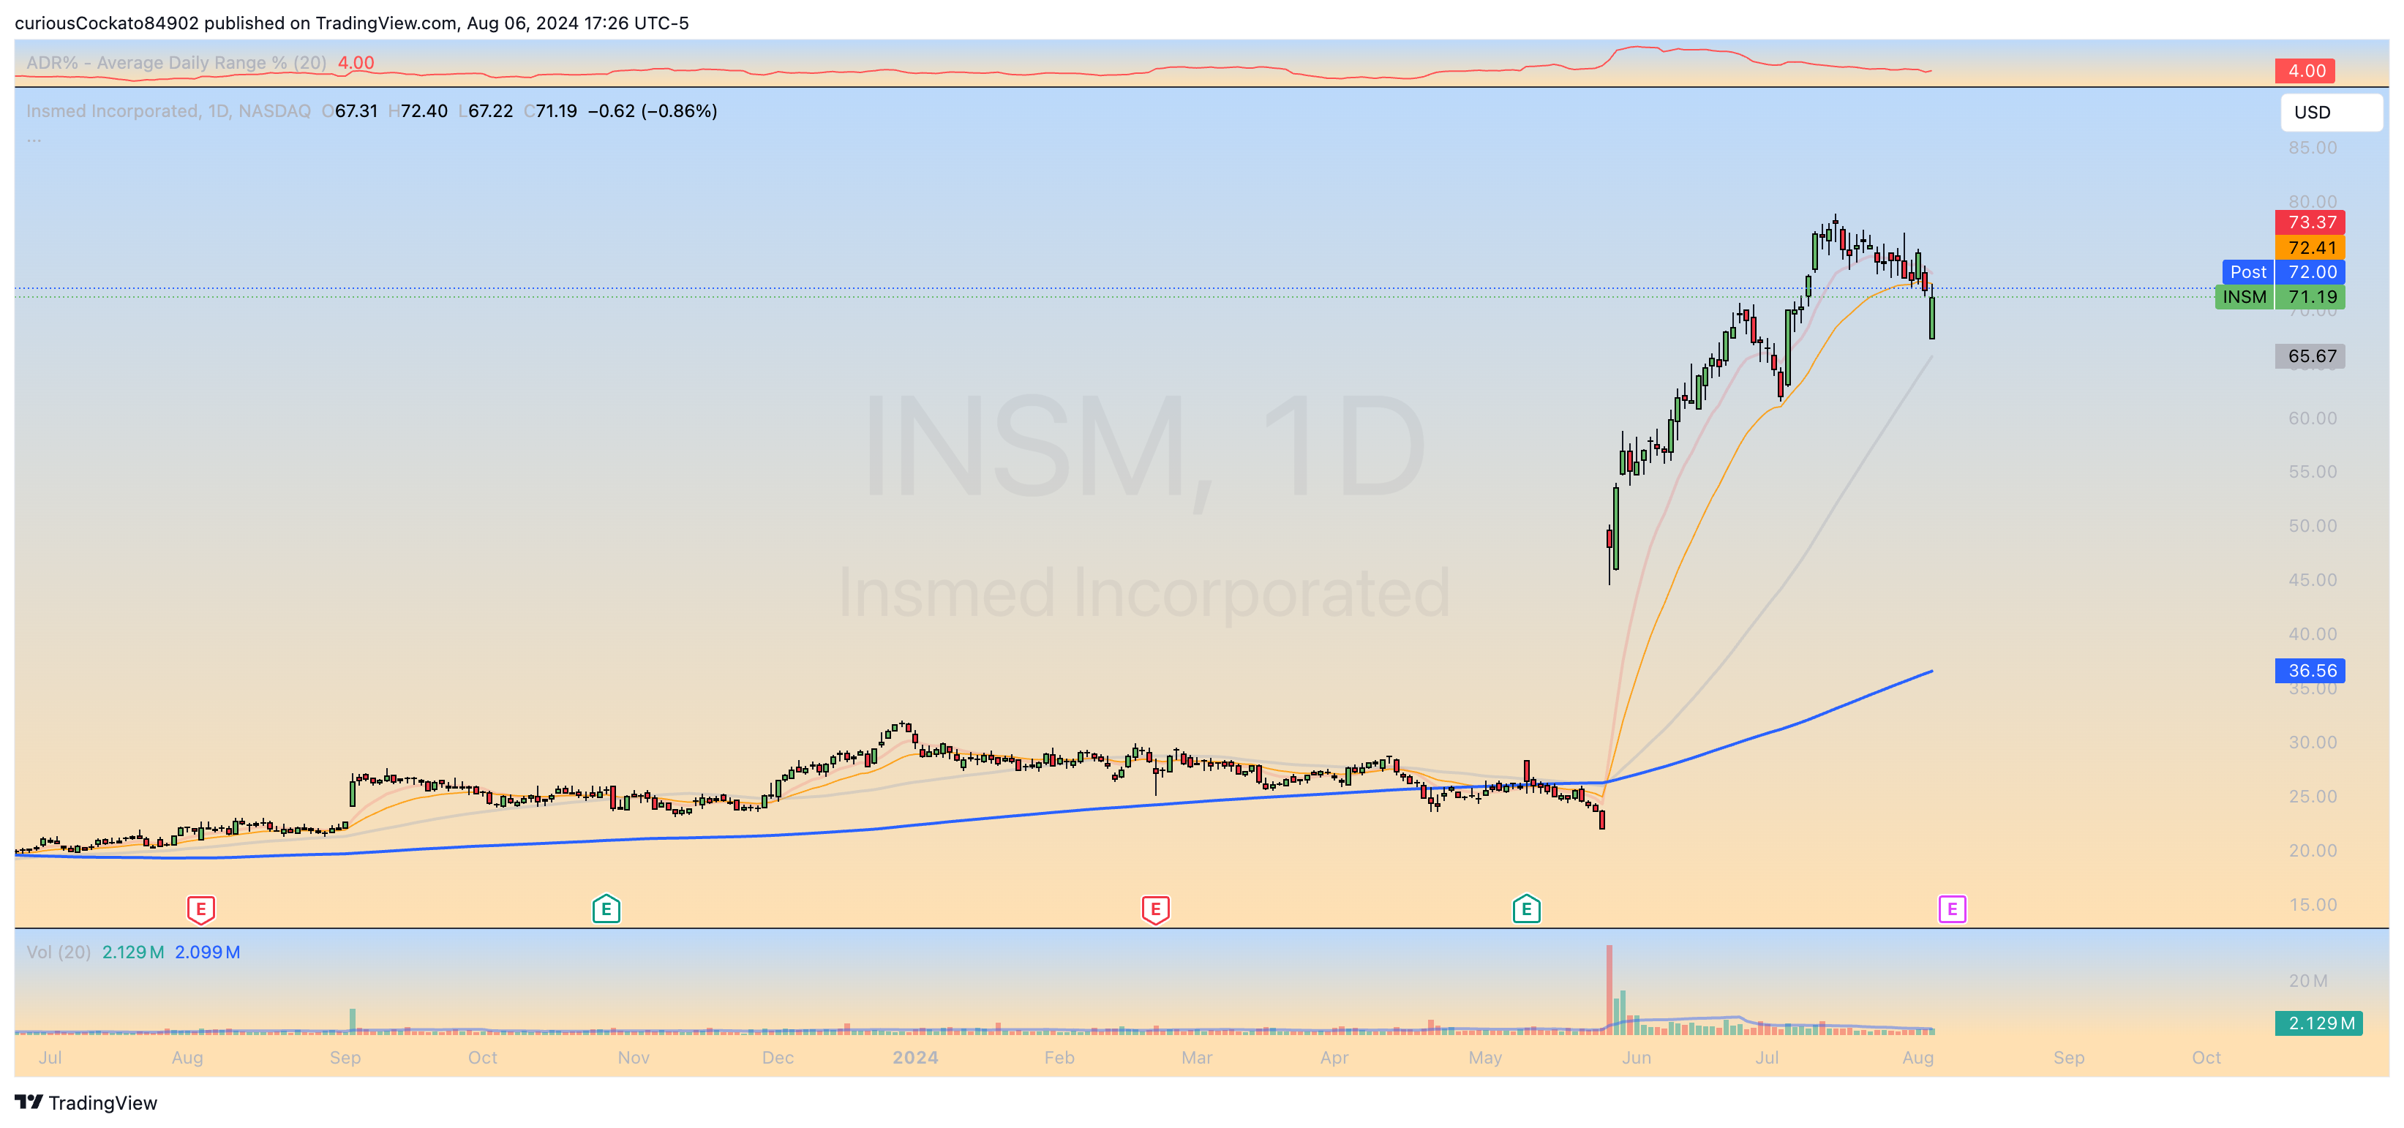This screenshot has height=1128, width=2404.
Task: Click the green earnings marker near May
Action: 1526,908
